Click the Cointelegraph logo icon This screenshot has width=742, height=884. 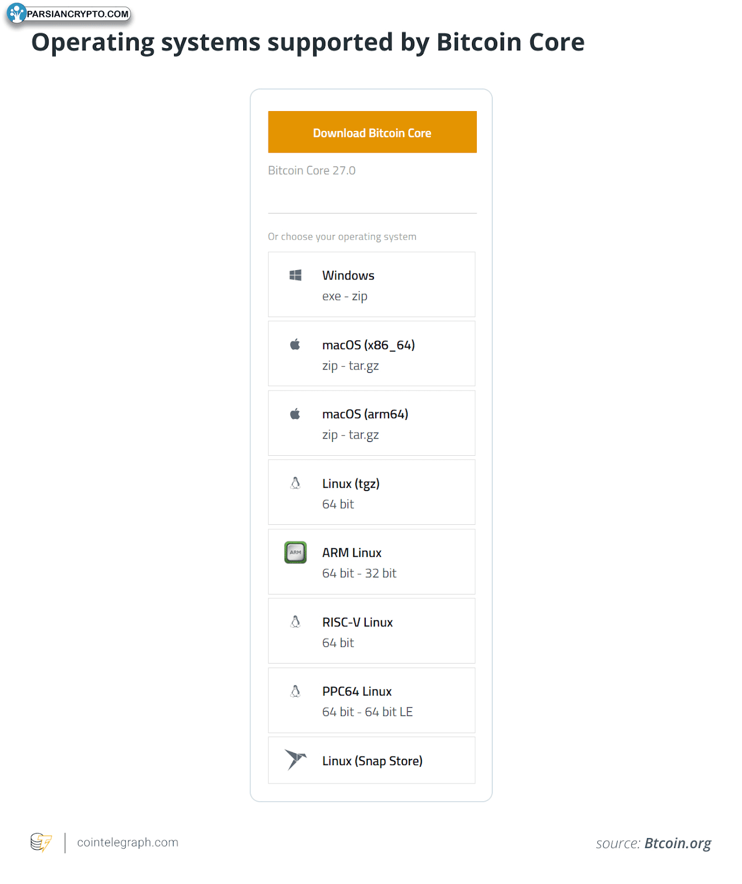[41, 843]
